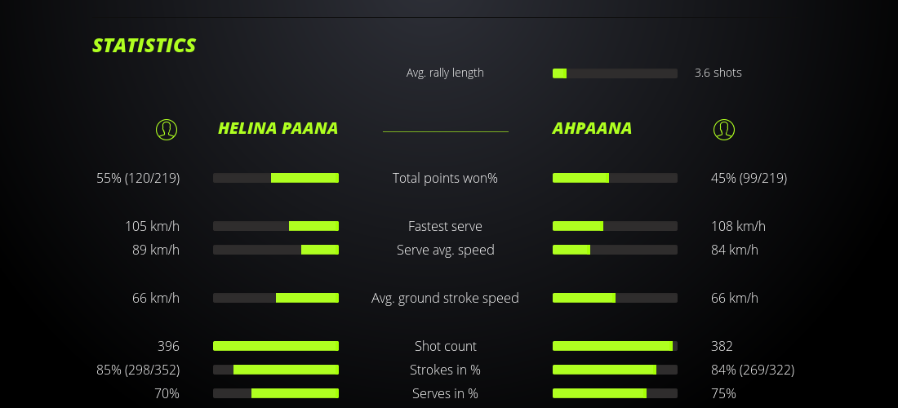Screen dimensions: 898x408
Task: Click the Helina Paana player name
Action: click(x=278, y=128)
